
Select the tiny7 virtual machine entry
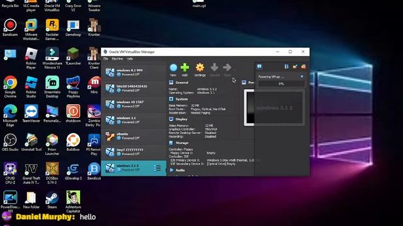tap(133, 152)
